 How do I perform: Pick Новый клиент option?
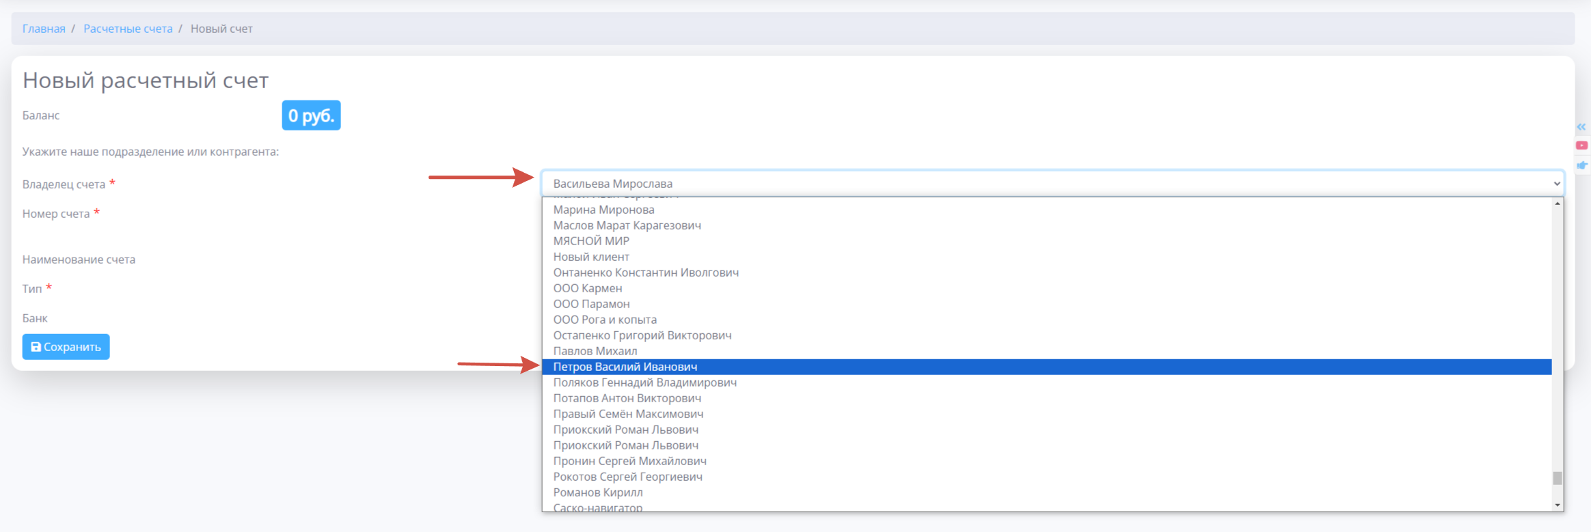point(590,257)
